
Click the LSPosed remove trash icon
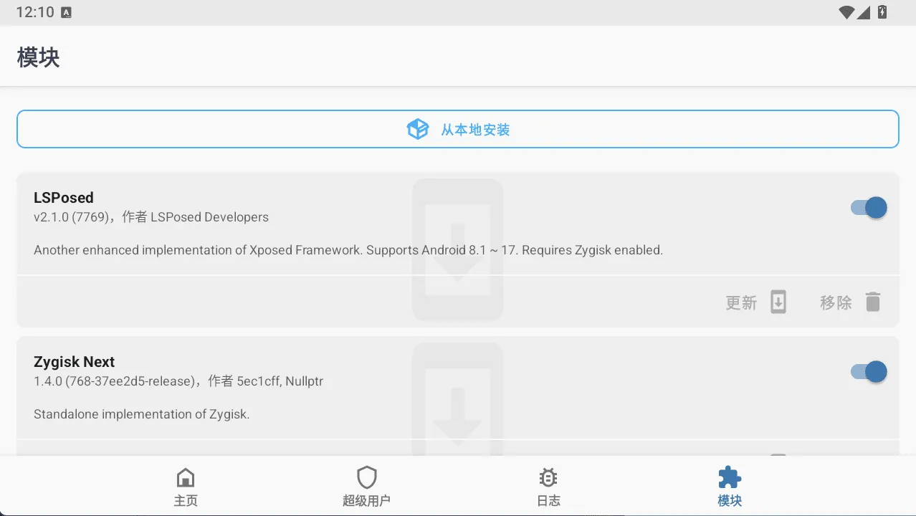pos(872,302)
